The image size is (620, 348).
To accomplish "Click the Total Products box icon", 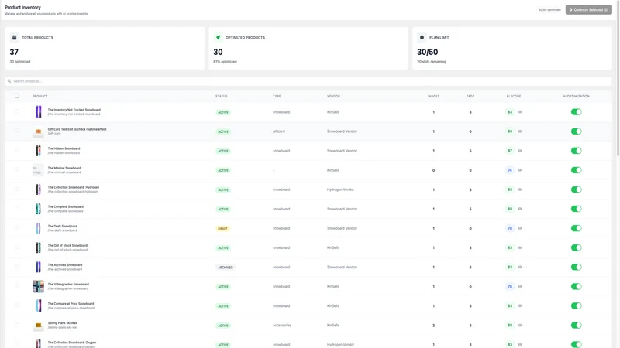I will (14, 37).
